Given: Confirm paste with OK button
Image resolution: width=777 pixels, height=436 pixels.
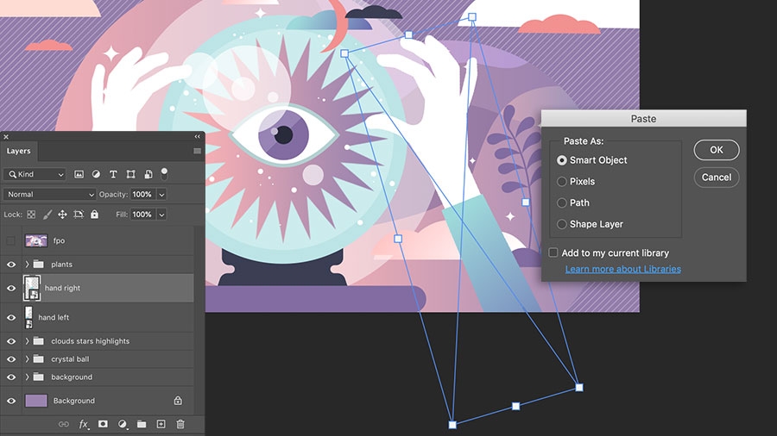Looking at the screenshot, I should click(x=717, y=150).
